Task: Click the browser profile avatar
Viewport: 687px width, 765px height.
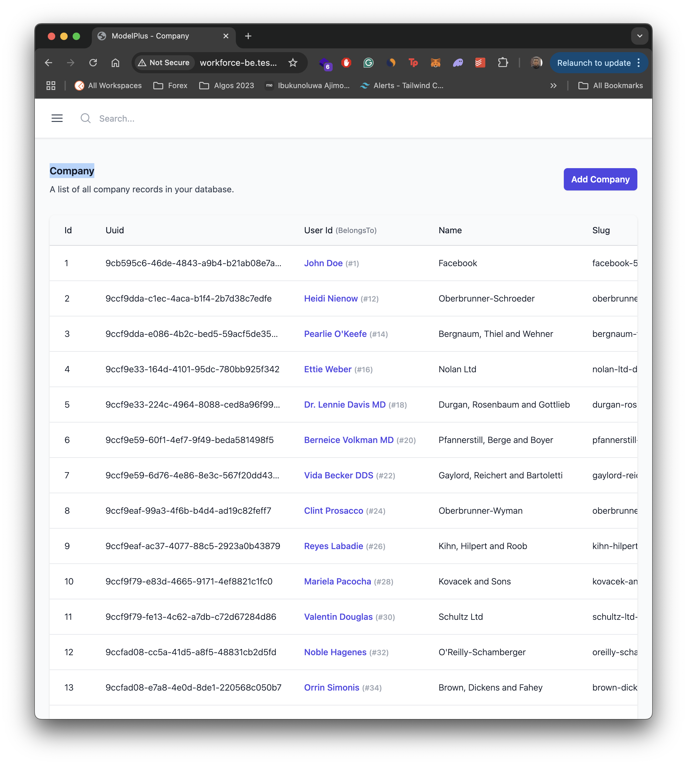Action: click(536, 63)
